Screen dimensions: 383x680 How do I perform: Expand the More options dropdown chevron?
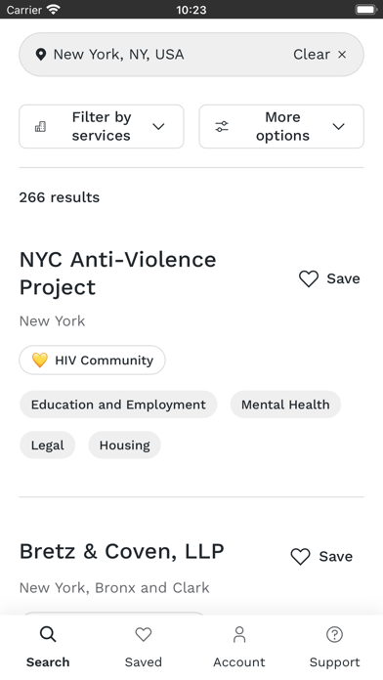tap(338, 127)
